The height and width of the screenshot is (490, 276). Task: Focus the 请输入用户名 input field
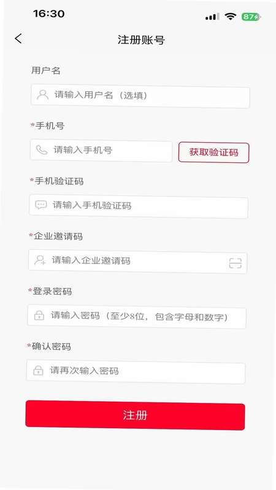(x=140, y=97)
